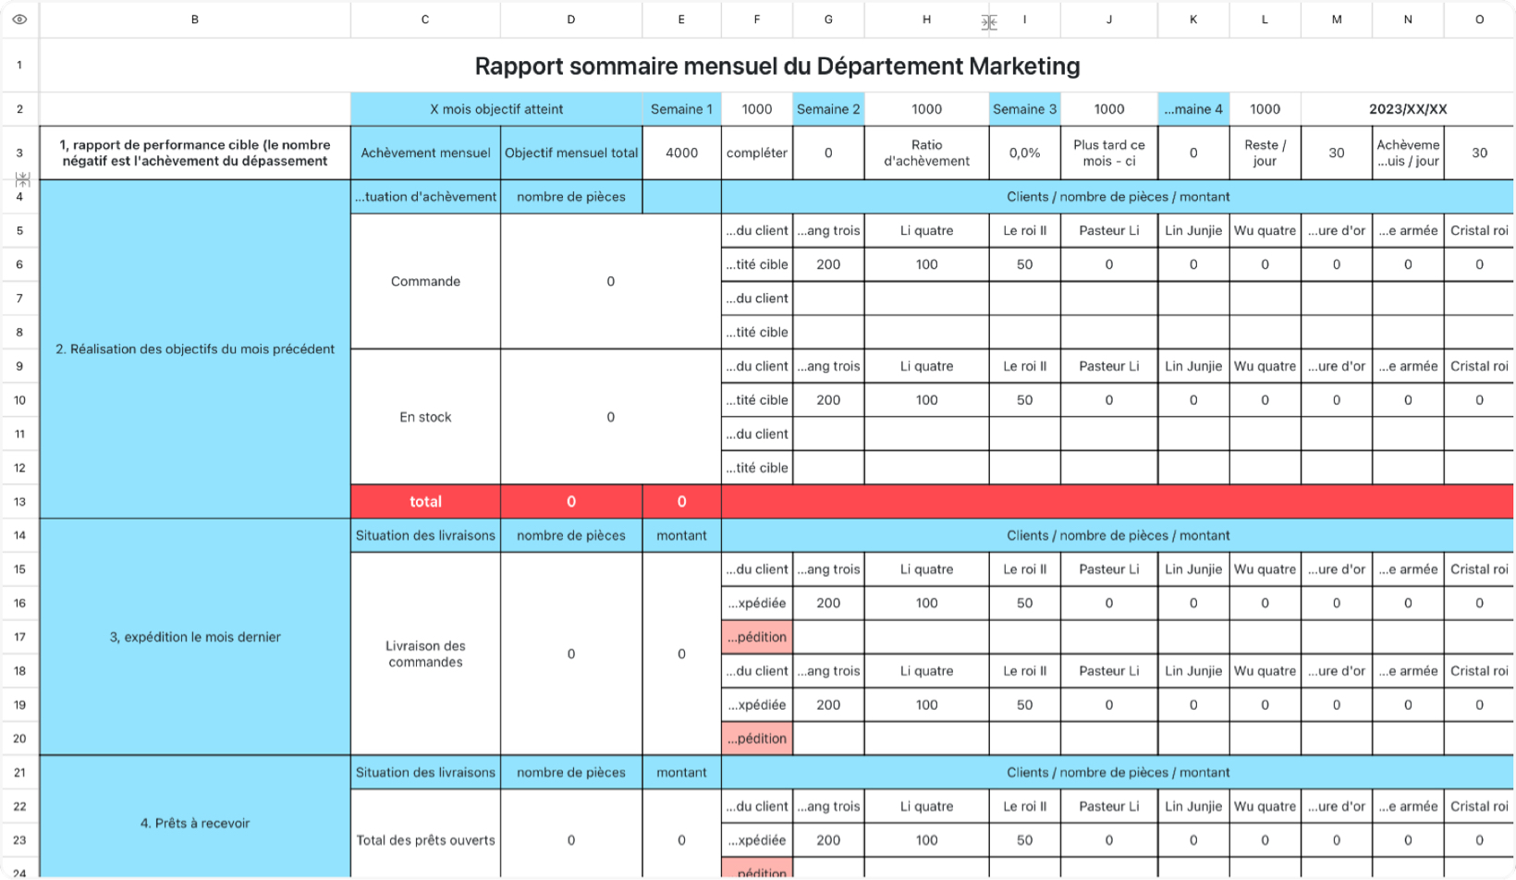
Task: Select "2. Réalisation des objectifs du mois précédent"
Action: (x=195, y=348)
